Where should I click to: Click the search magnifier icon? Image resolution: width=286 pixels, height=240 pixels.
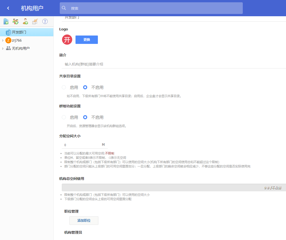coord(64,8)
